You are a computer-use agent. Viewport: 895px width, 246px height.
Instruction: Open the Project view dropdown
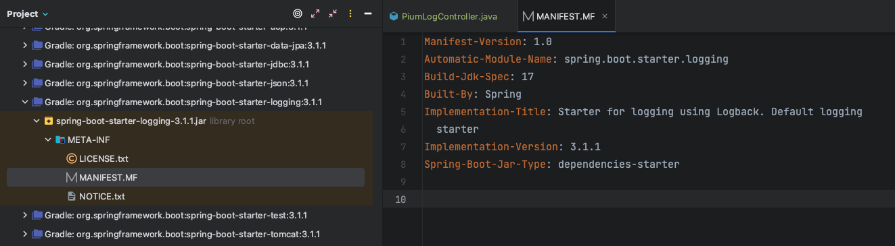pyautogui.click(x=28, y=13)
